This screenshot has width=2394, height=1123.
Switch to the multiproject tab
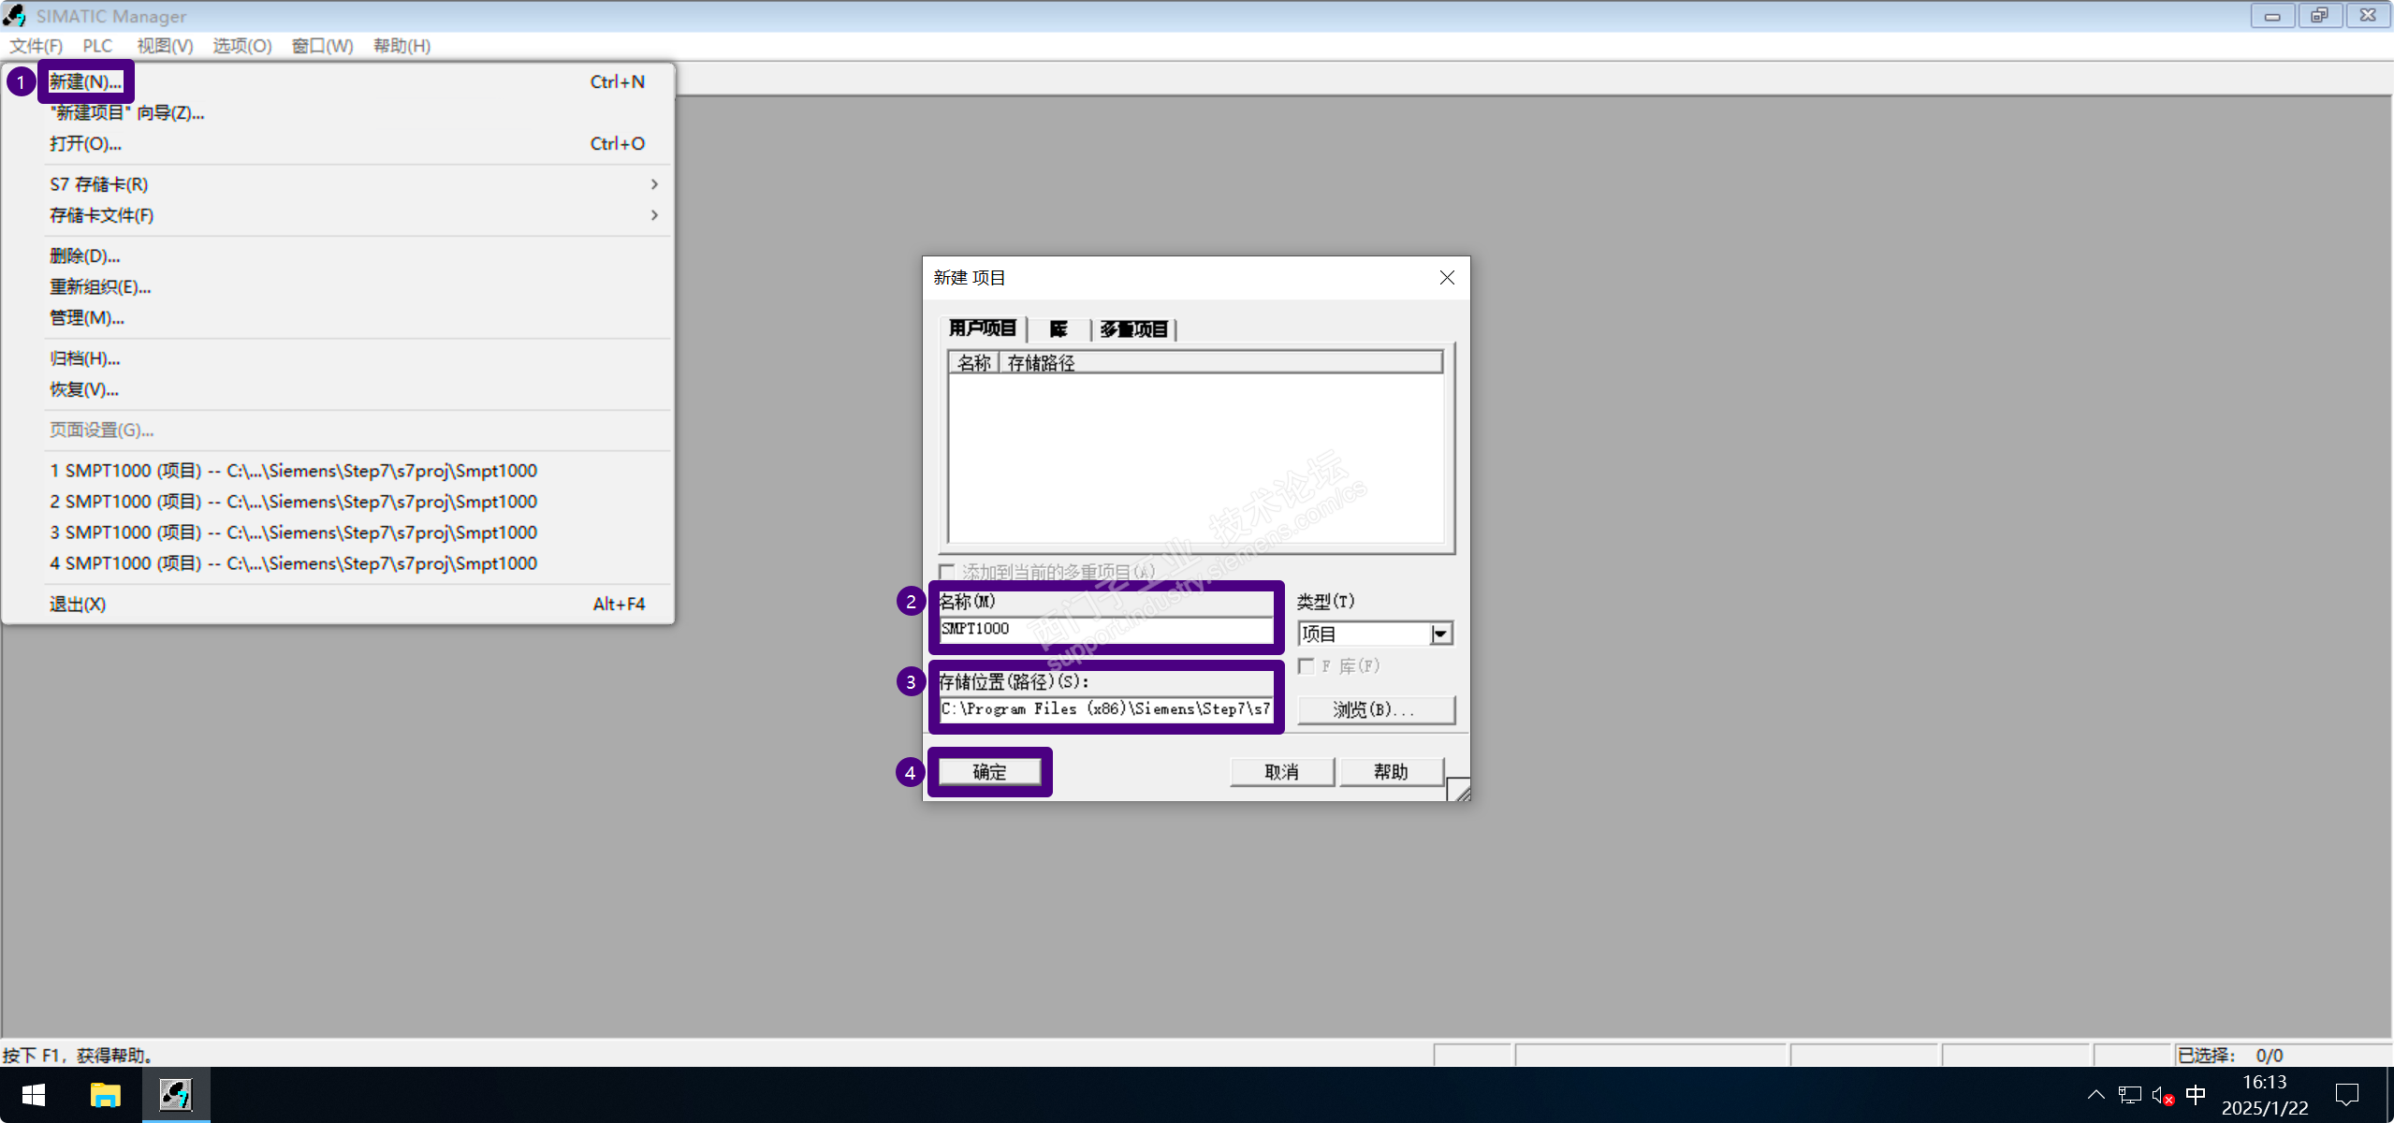1133,329
